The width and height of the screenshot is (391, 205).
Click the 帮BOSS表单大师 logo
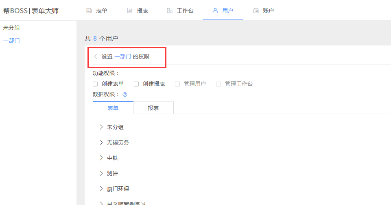coord(31,11)
